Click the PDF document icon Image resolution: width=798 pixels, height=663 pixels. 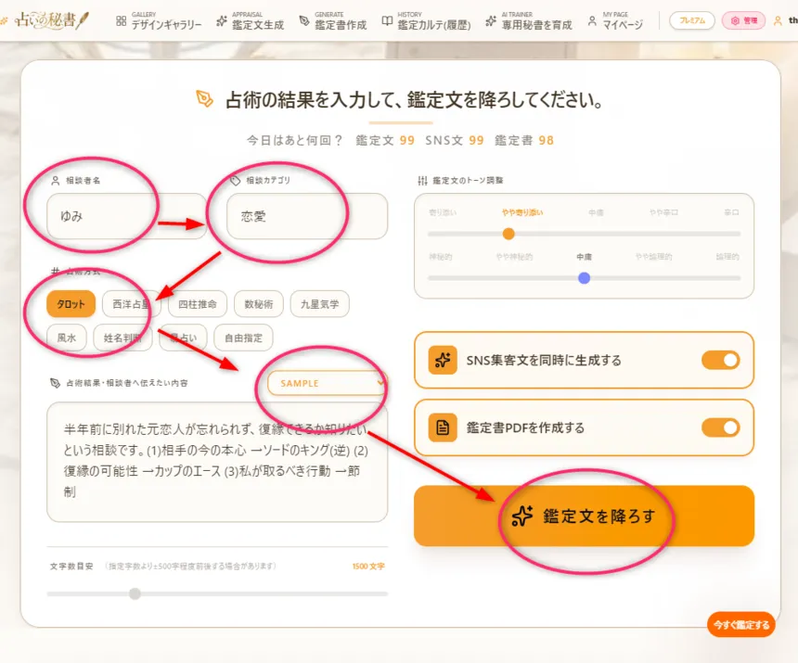(x=443, y=427)
